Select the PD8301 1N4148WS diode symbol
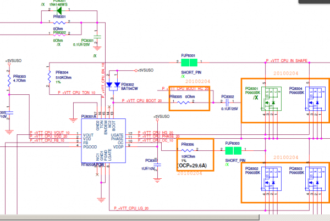This screenshot has height=221, width=330. point(59,10)
